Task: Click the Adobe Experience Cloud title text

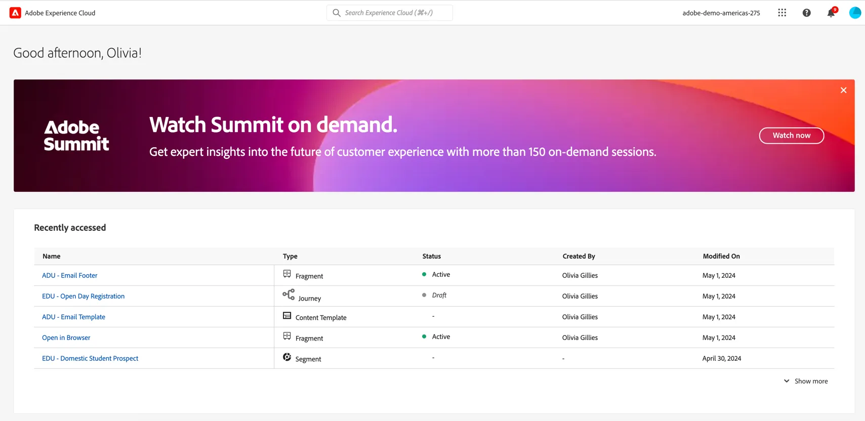Action: [60, 13]
